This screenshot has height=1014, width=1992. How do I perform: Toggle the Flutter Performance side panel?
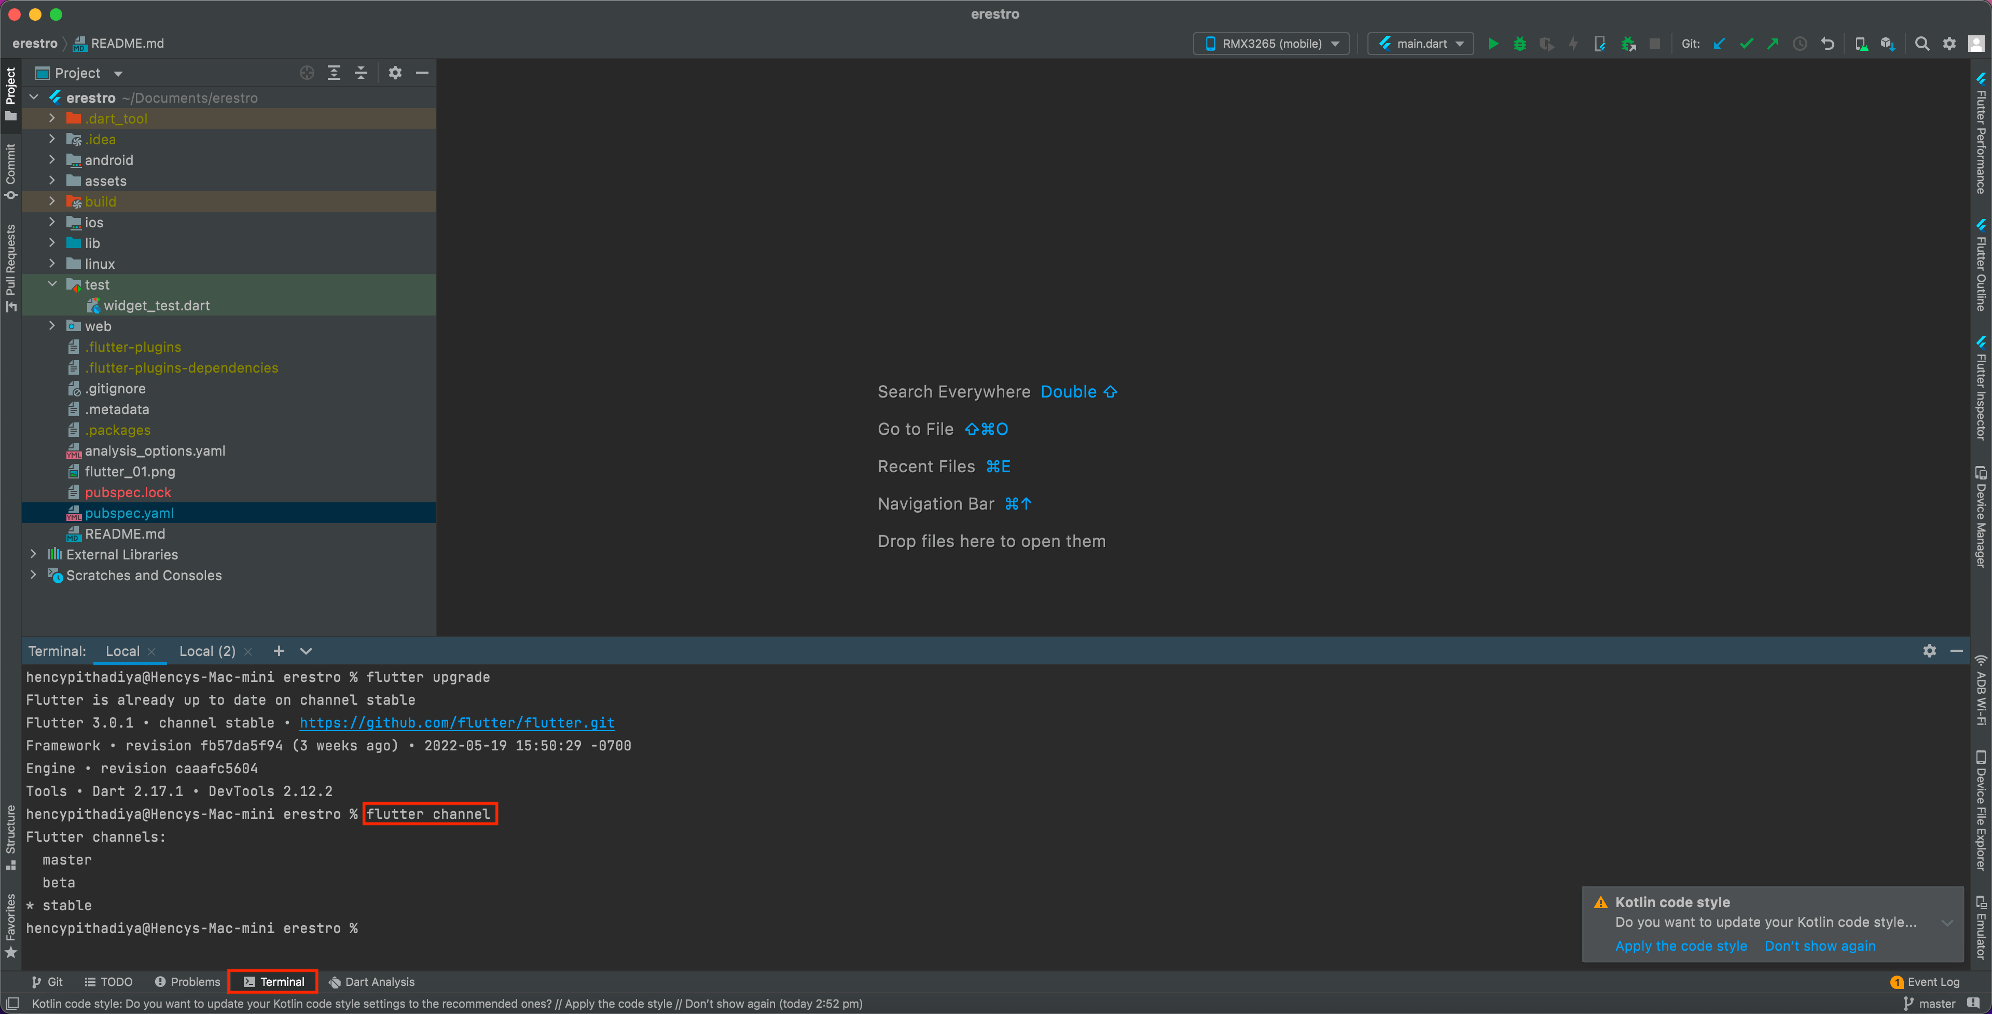click(x=1981, y=133)
